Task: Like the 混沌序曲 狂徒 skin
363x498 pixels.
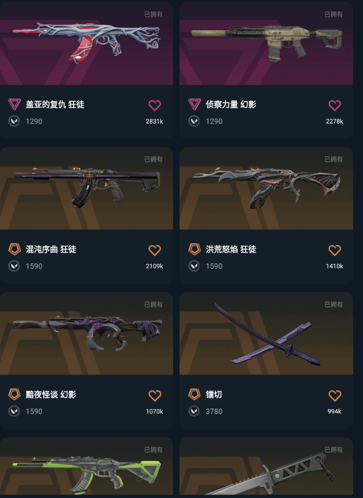Action: click(154, 250)
